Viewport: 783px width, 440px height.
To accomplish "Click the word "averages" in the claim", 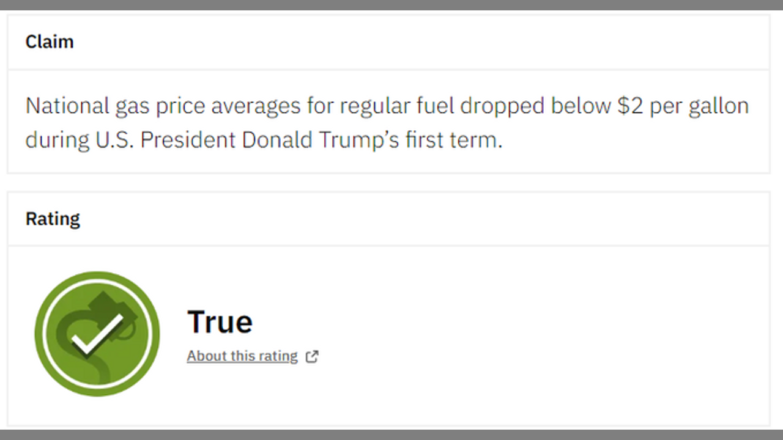I will pos(256,106).
